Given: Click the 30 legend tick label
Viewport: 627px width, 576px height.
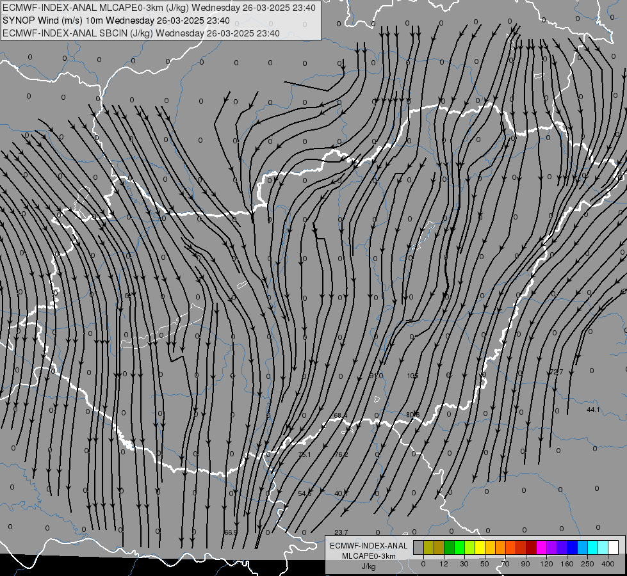Looking at the screenshot, I should (x=464, y=564).
